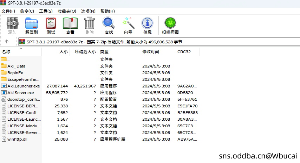
Task: Click size value 876
Action: pos(64,99)
